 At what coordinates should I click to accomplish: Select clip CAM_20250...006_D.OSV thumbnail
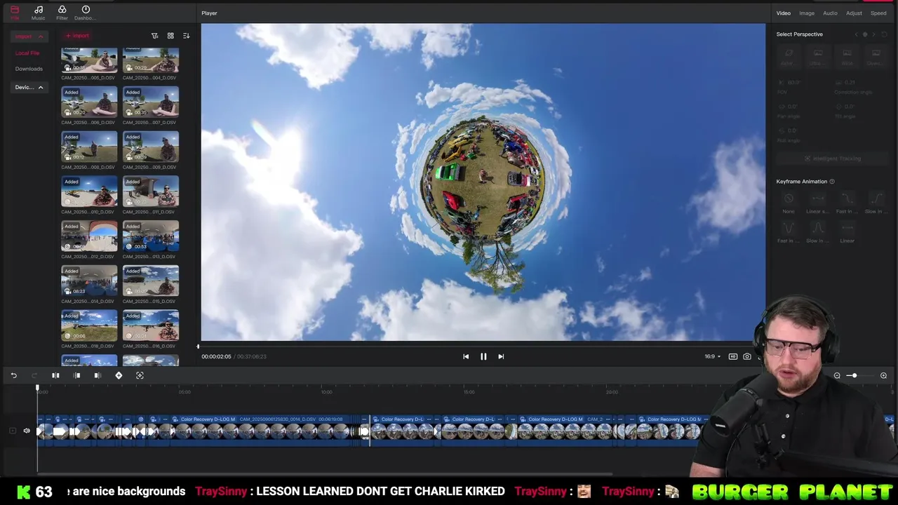[89, 102]
